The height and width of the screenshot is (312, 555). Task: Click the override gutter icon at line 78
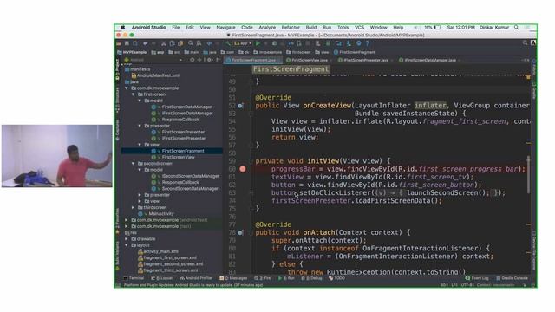click(240, 232)
